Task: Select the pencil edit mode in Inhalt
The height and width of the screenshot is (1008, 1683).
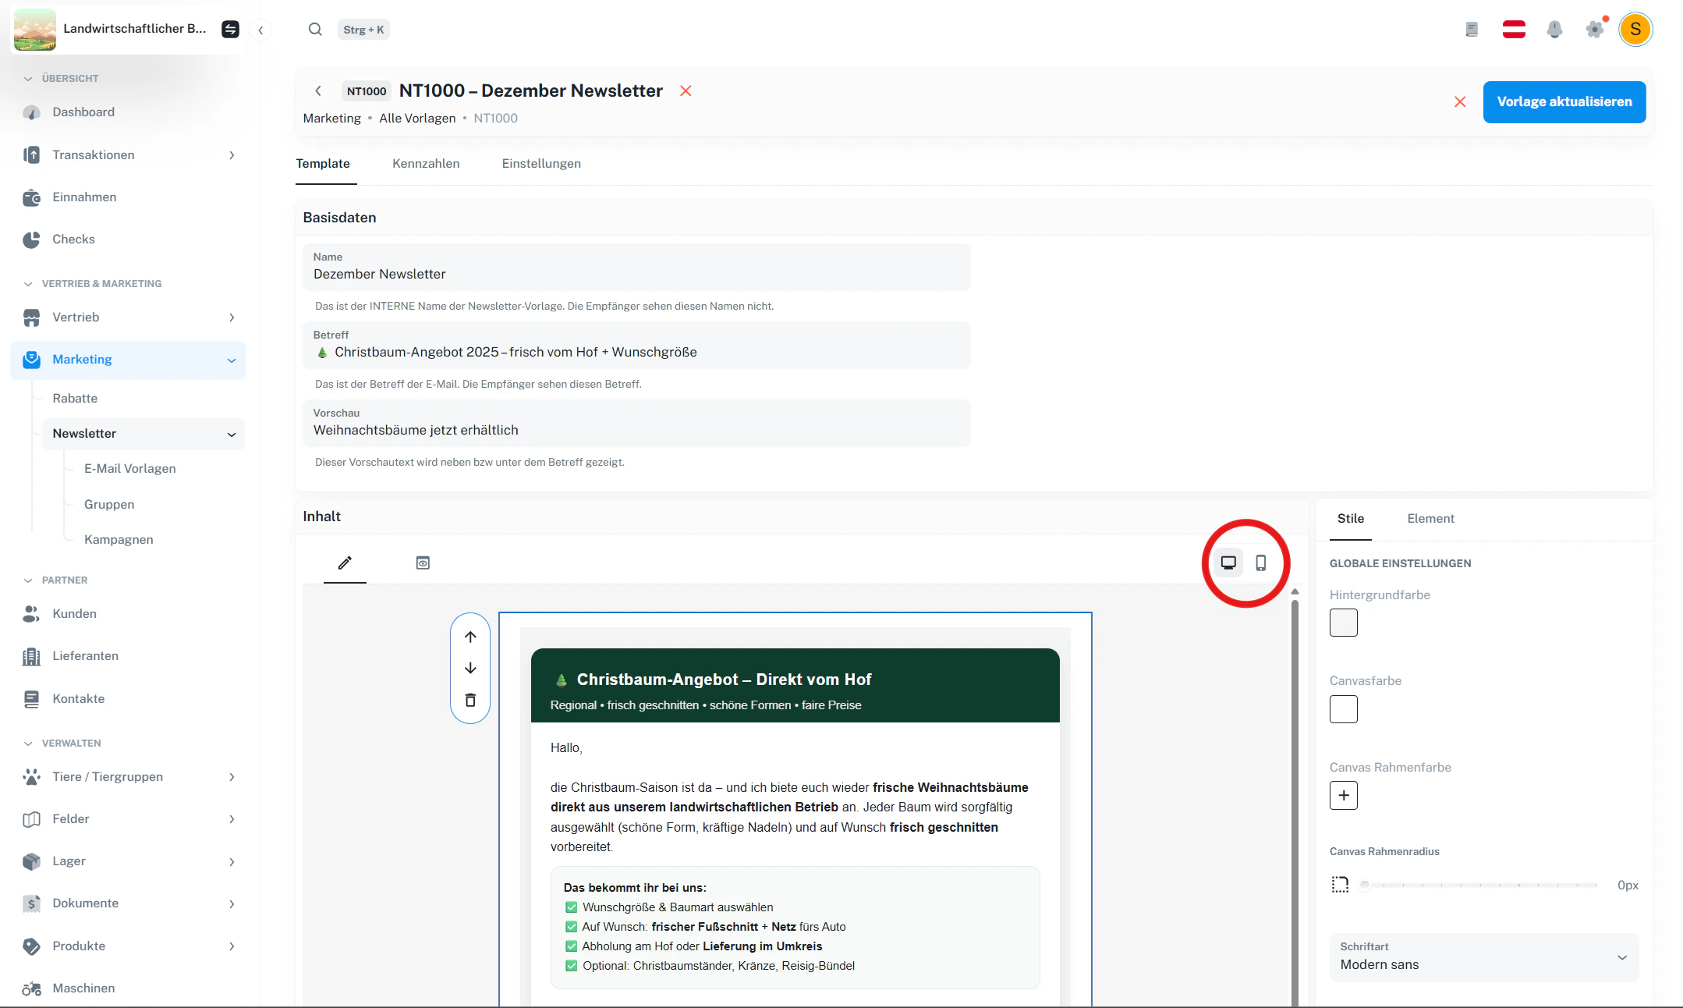Action: coord(345,562)
